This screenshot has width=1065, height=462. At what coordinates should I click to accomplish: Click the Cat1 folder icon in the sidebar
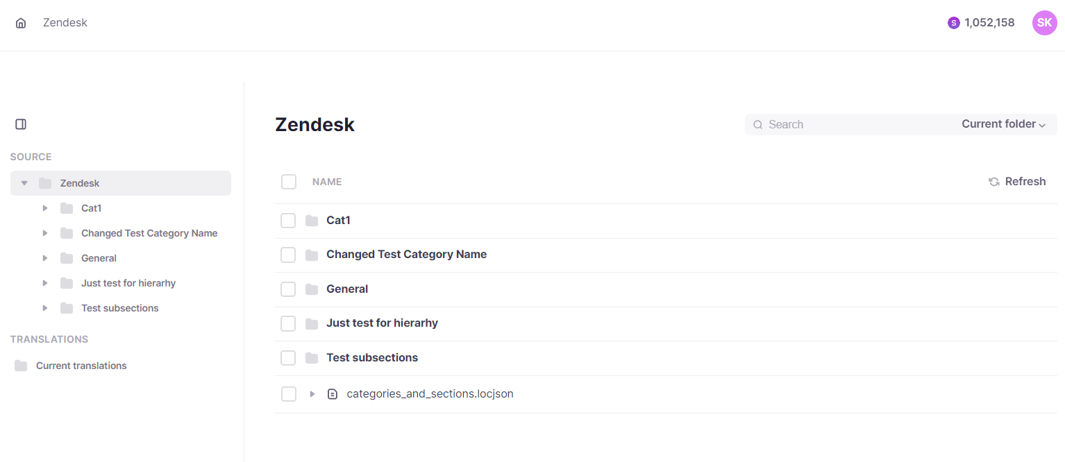67,208
